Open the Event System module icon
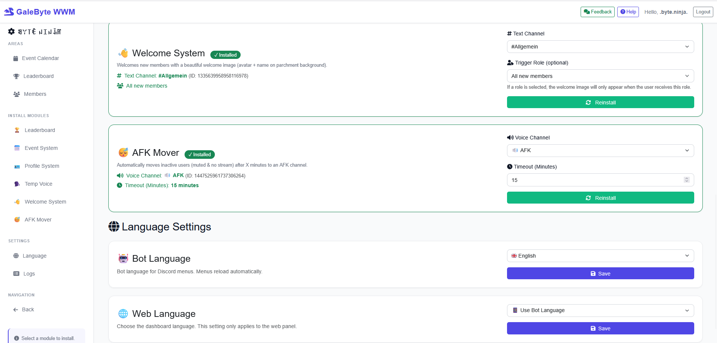 coord(17,148)
